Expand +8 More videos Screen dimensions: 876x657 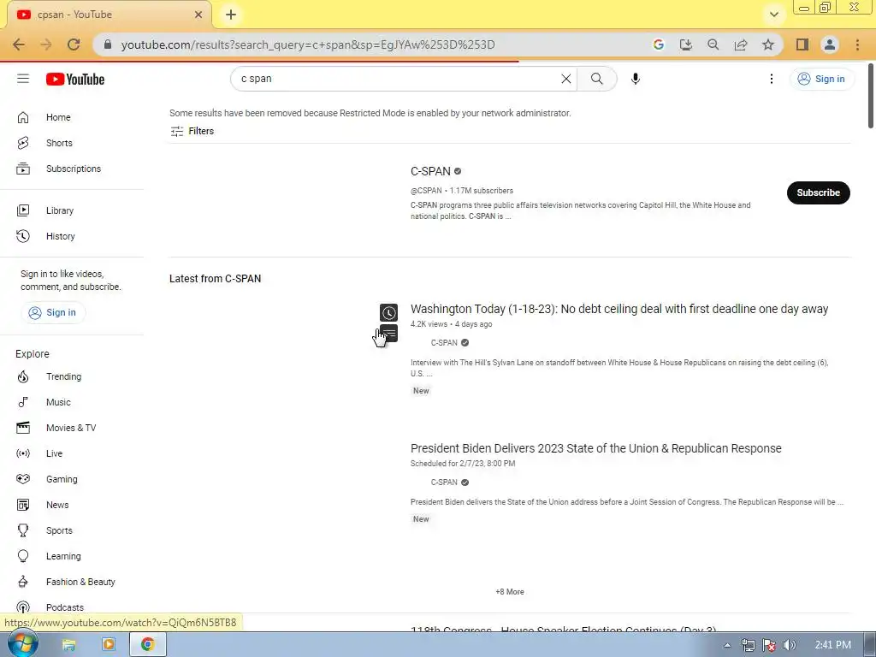click(x=510, y=592)
